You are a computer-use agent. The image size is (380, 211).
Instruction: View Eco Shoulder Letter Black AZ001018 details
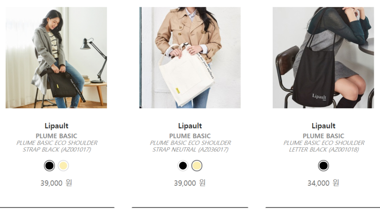tap(324, 146)
